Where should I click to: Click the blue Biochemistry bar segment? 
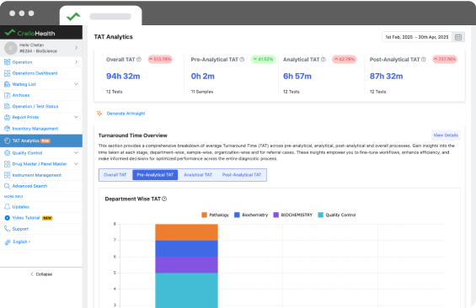[x=186, y=248]
